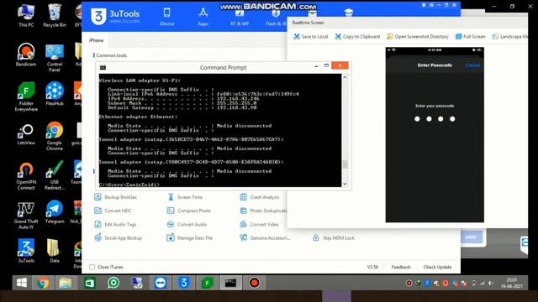Open the Backup BootSec tool
Image resolution: width=538 pixels, height=302 pixels.
[x=116, y=197]
